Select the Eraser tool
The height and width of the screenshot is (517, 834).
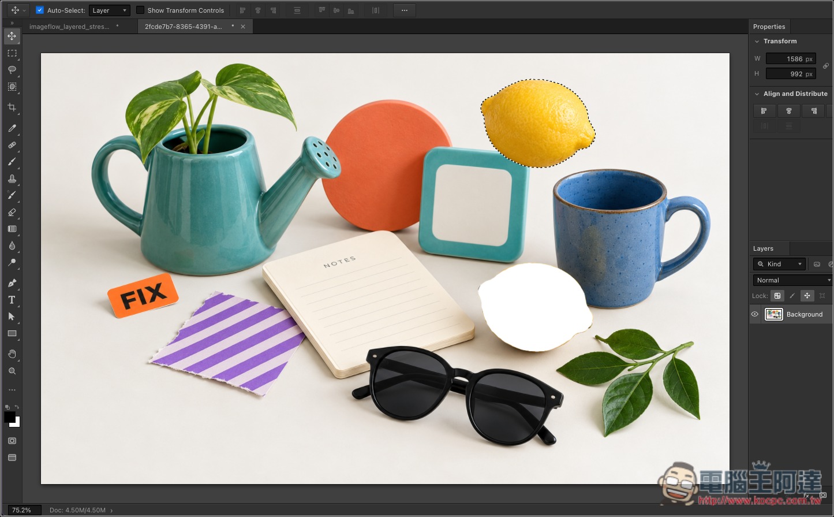pyautogui.click(x=12, y=212)
